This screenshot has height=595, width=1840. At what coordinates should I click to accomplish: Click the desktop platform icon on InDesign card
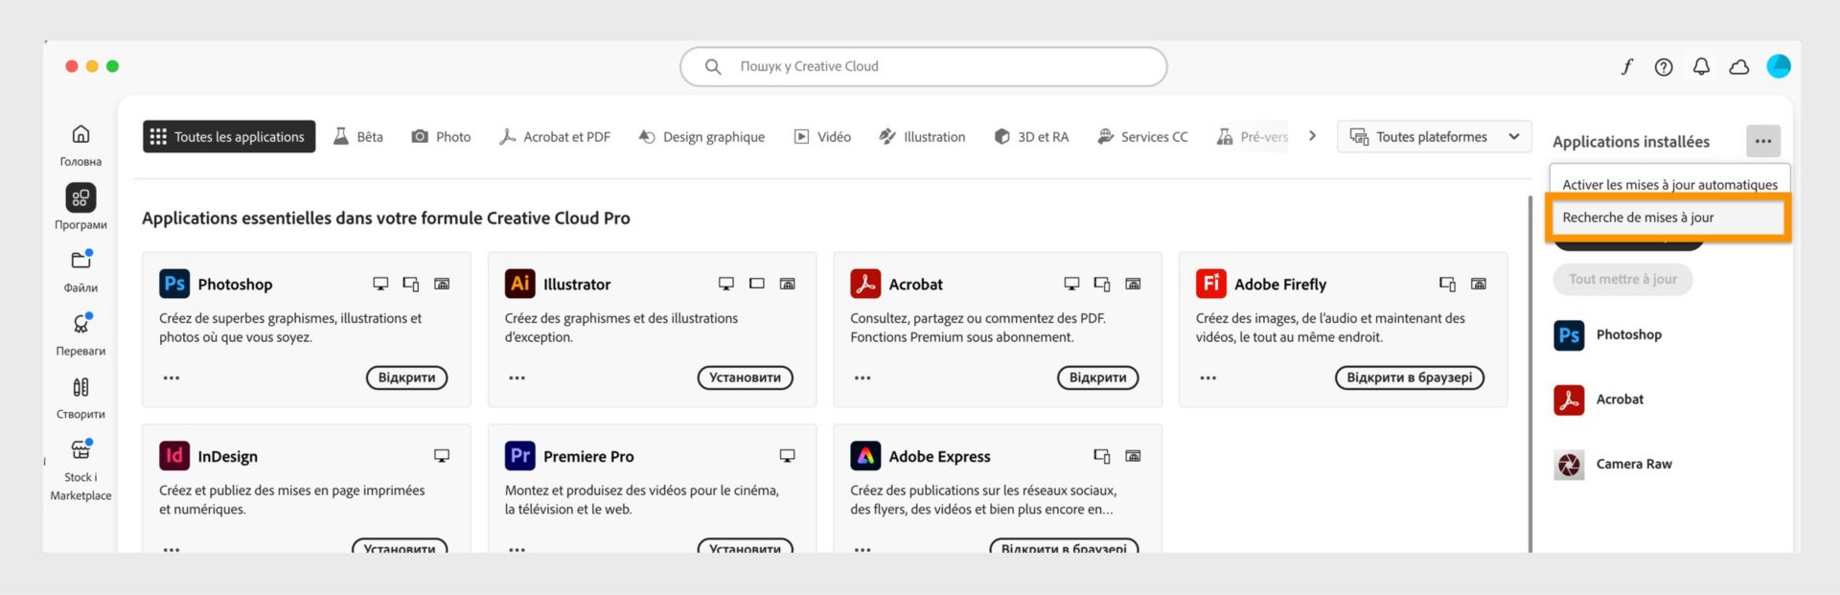[442, 456]
